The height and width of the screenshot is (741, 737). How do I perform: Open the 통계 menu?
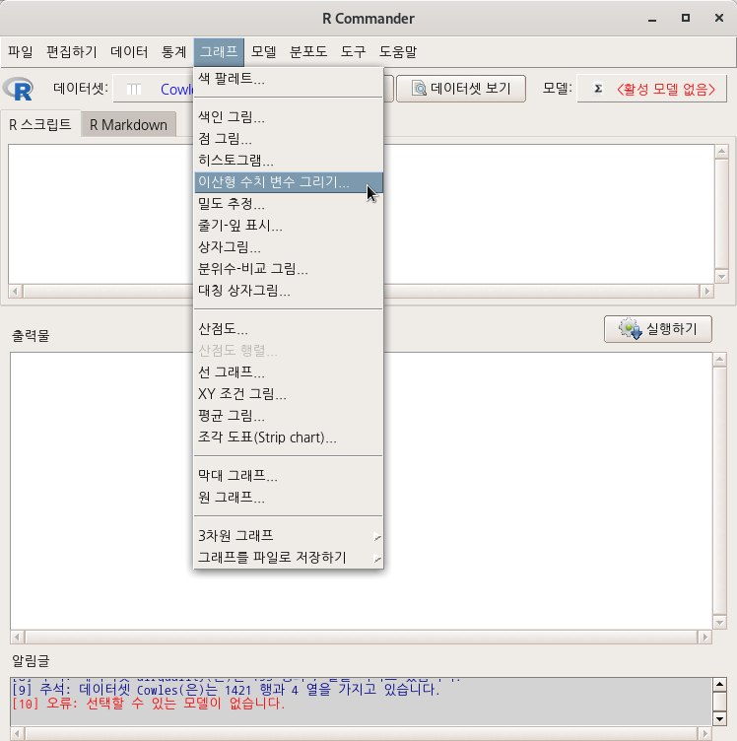pos(173,51)
